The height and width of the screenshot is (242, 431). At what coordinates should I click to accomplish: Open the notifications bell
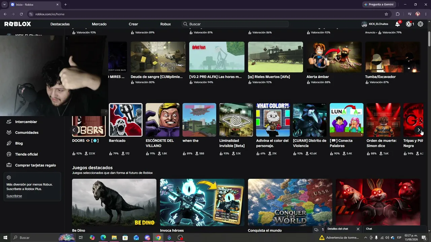pos(398,24)
